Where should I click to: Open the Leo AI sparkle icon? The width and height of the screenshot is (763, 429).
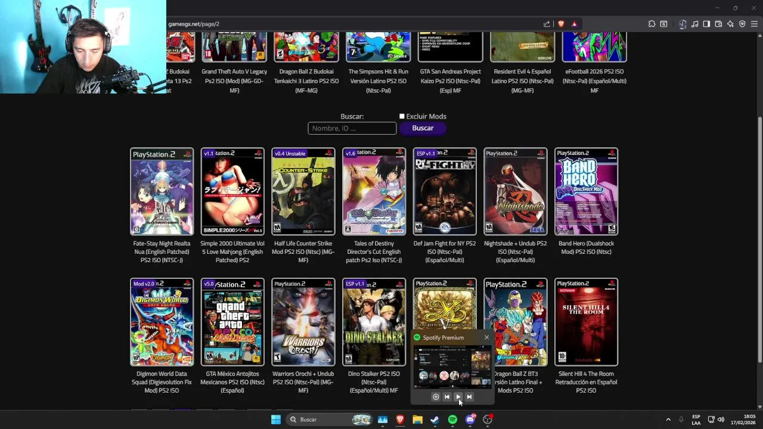click(x=730, y=24)
